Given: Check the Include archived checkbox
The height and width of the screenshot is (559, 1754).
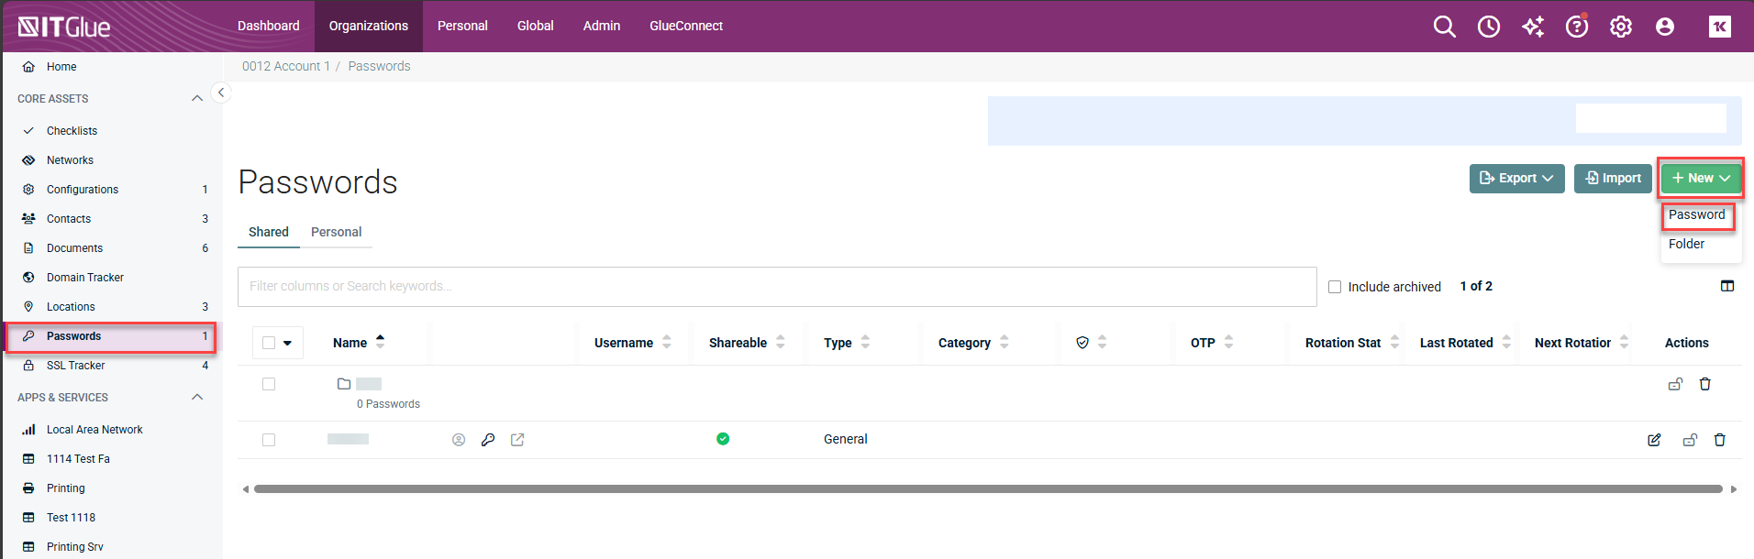Looking at the screenshot, I should [1335, 287].
